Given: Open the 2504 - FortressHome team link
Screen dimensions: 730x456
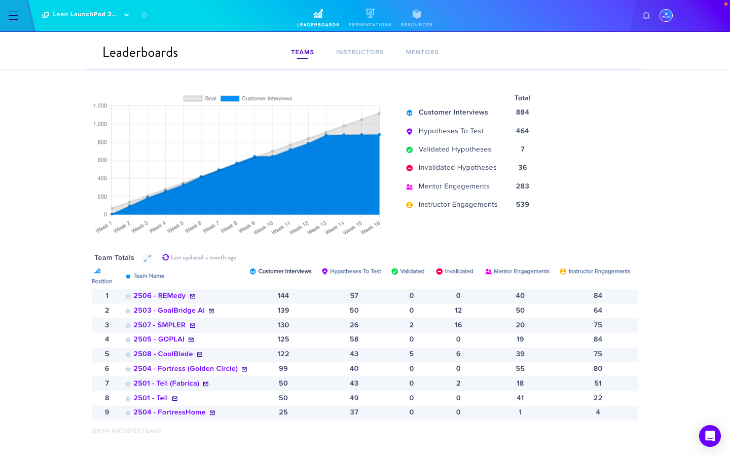Looking at the screenshot, I should [169, 412].
